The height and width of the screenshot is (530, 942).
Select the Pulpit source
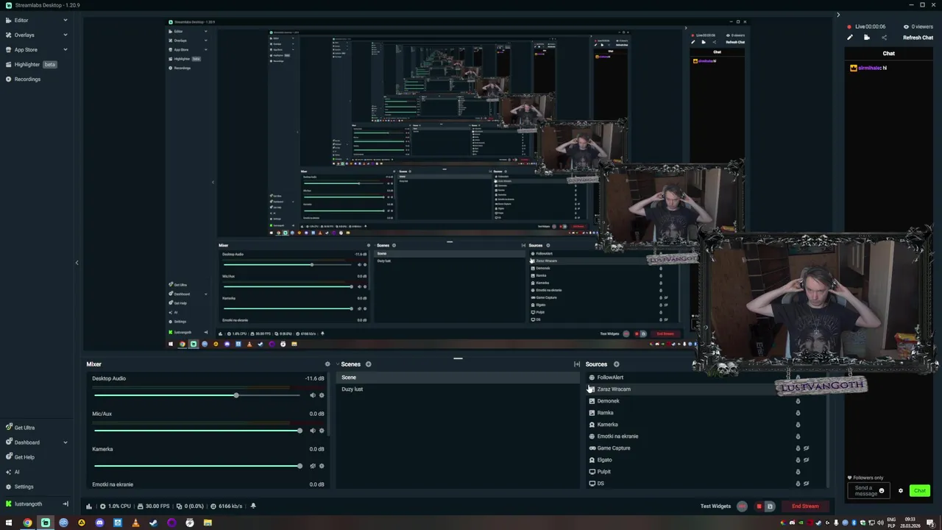pos(604,472)
